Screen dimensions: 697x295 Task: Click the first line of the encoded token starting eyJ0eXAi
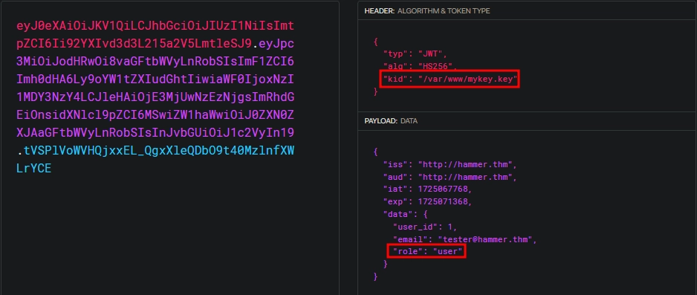pos(155,26)
